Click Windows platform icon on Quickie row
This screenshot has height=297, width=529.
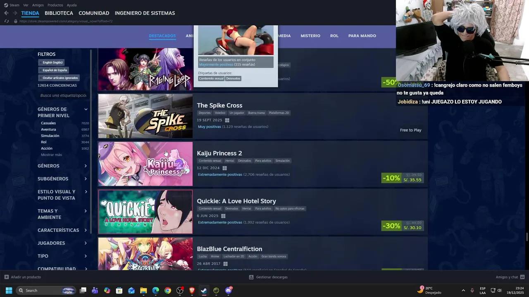pyautogui.click(x=223, y=216)
